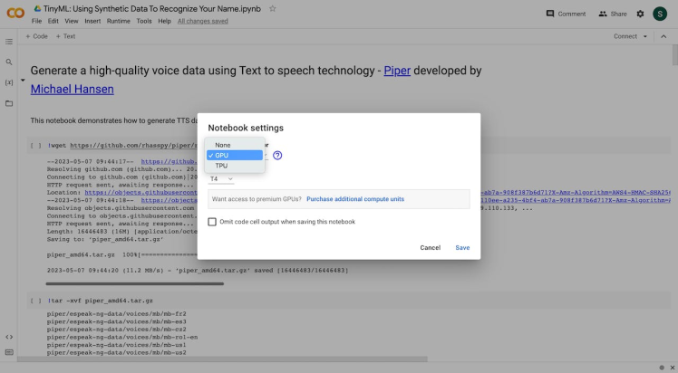Open the T4 GPU type dropdown
678x373 pixels.
221,178
